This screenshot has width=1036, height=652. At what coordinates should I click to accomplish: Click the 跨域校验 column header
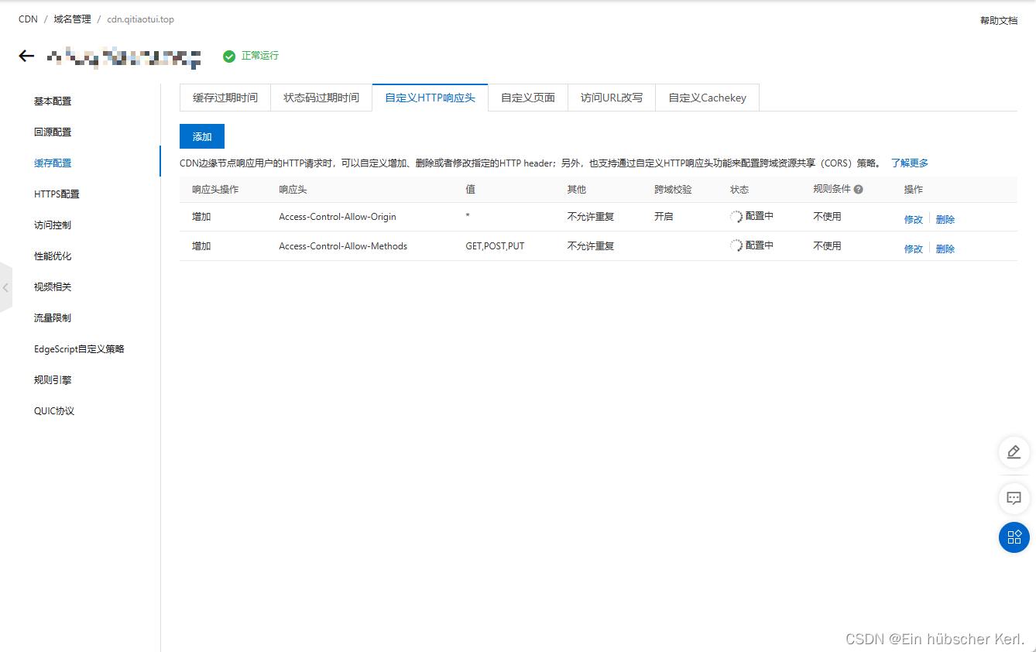coord(673,190)
